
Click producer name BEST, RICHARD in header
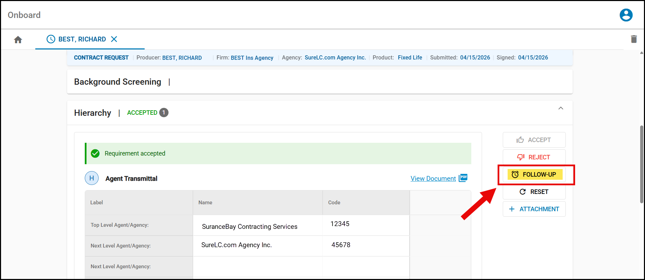click(182, 58)
